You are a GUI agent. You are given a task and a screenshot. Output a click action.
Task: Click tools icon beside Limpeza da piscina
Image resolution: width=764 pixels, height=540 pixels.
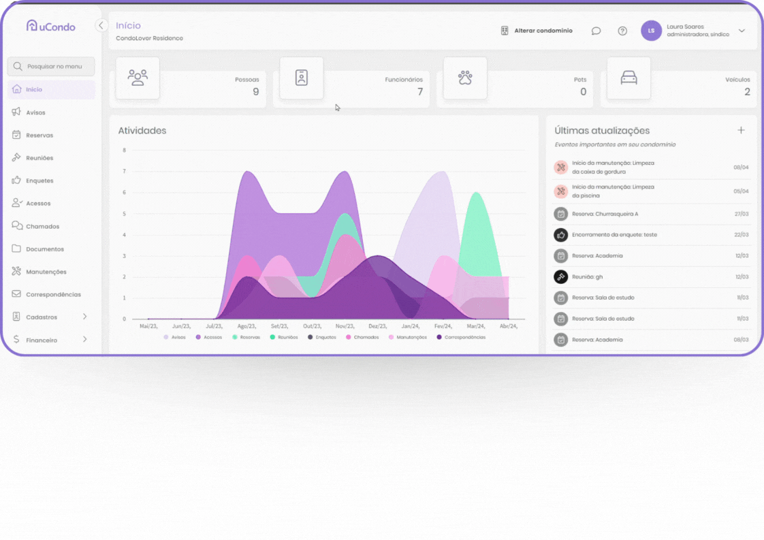pos(561,191)
